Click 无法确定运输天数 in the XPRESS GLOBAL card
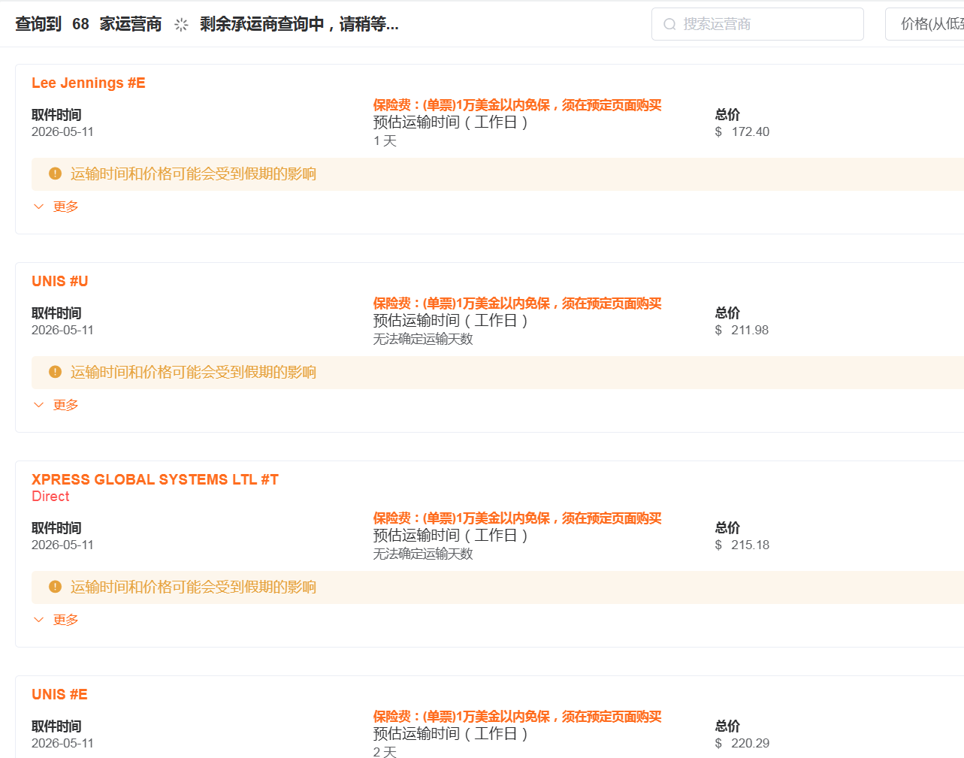This screenshot has height=758, width=964. pos(423,554)
